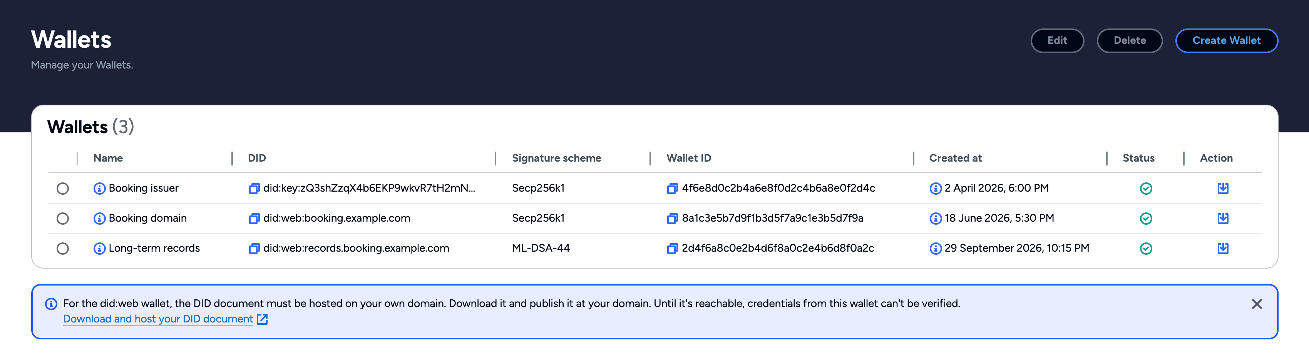Viewport: 1309px width, 364px height.
Task: Click the DID column header
Action: 257,159
